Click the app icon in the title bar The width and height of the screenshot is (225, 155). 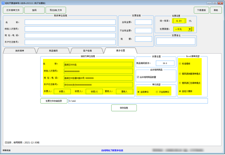pyautogui.click(x=3, y=3)
